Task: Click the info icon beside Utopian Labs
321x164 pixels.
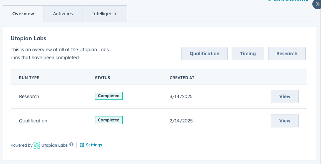Action: [x=71, y=145]
